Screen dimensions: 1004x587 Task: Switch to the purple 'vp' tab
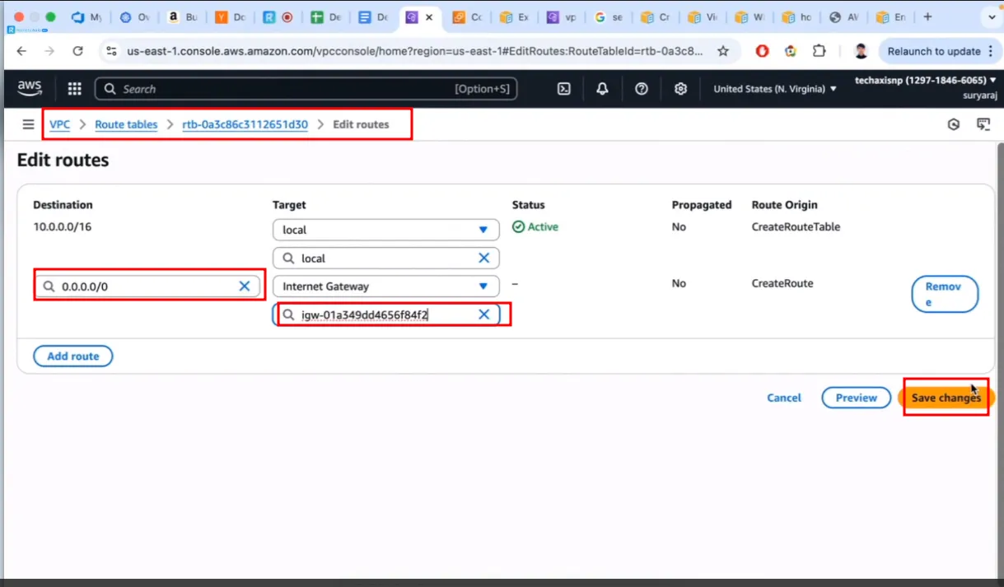[x=560, y=16]
